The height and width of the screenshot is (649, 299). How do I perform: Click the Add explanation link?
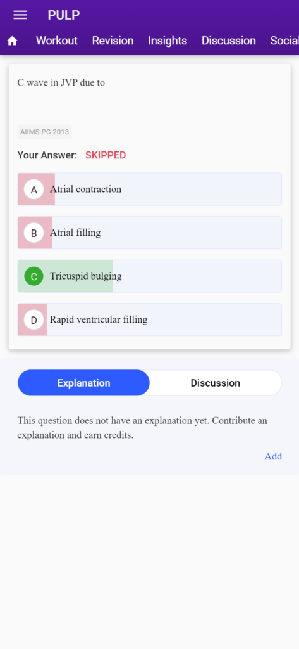pos(273,456)
